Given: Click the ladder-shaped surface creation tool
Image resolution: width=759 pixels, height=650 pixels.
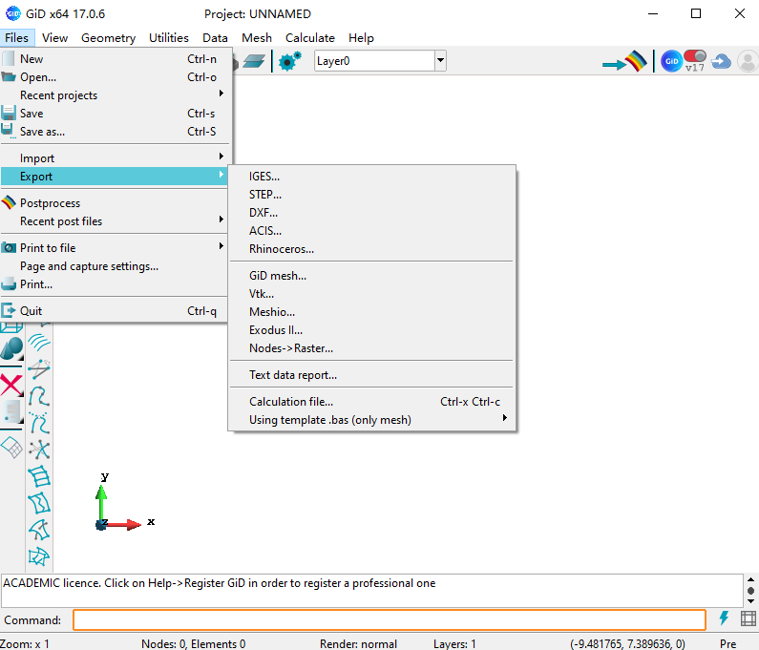Looking at the screenshot, I should click(x=39, y=476).
